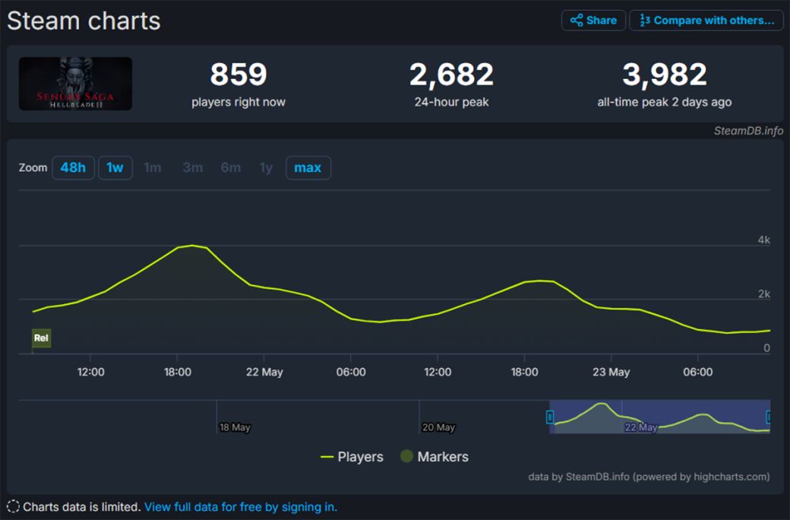Viewport: 790px width, 520px height.
Task: Follow the 'View full data for free' link
Action: point(241,507)
